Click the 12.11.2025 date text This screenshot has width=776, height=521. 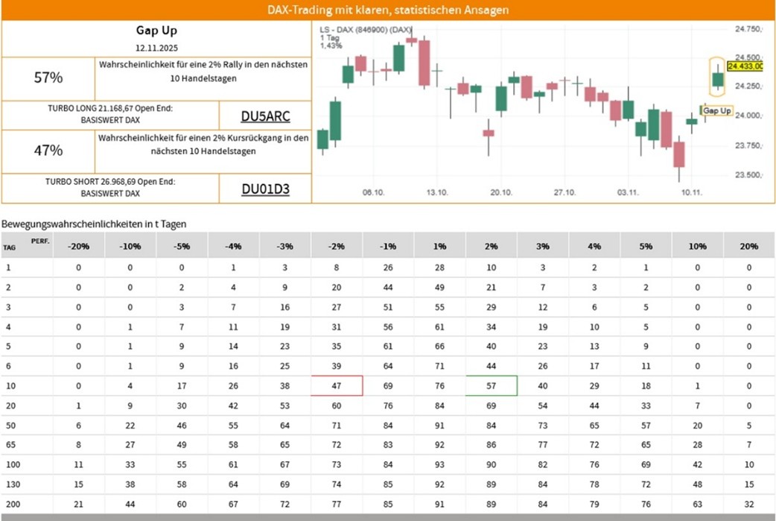156,47
